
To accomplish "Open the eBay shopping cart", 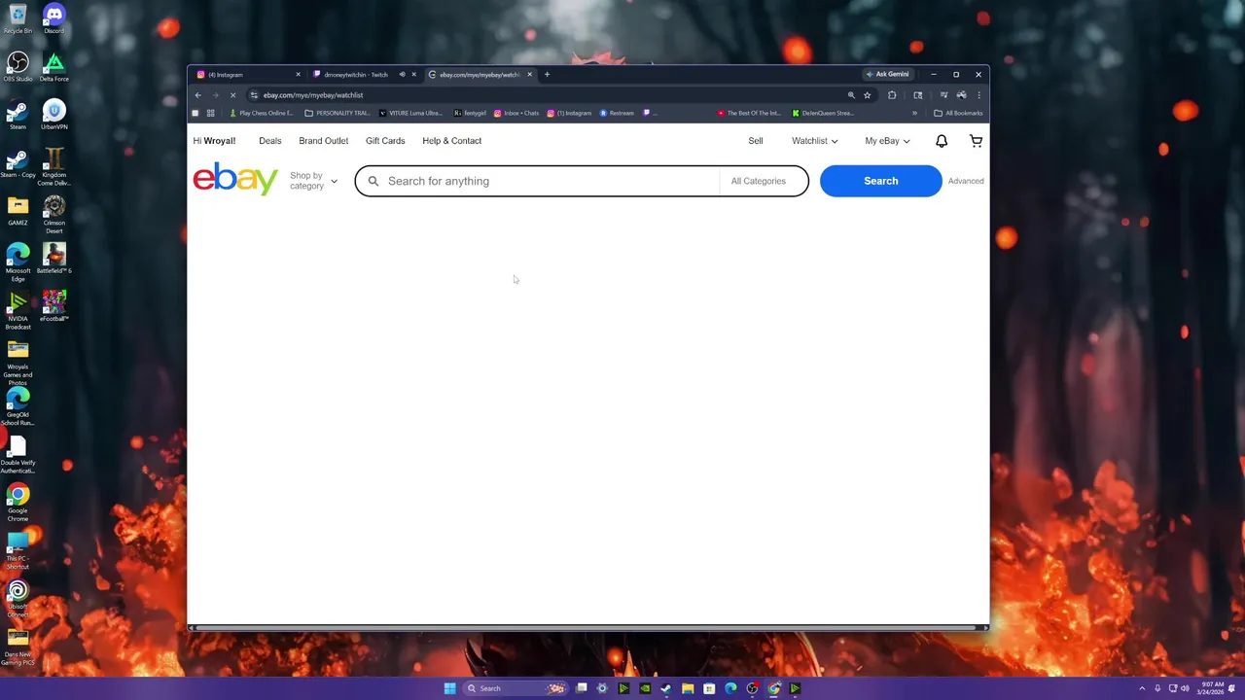I will tap(976, 141).
